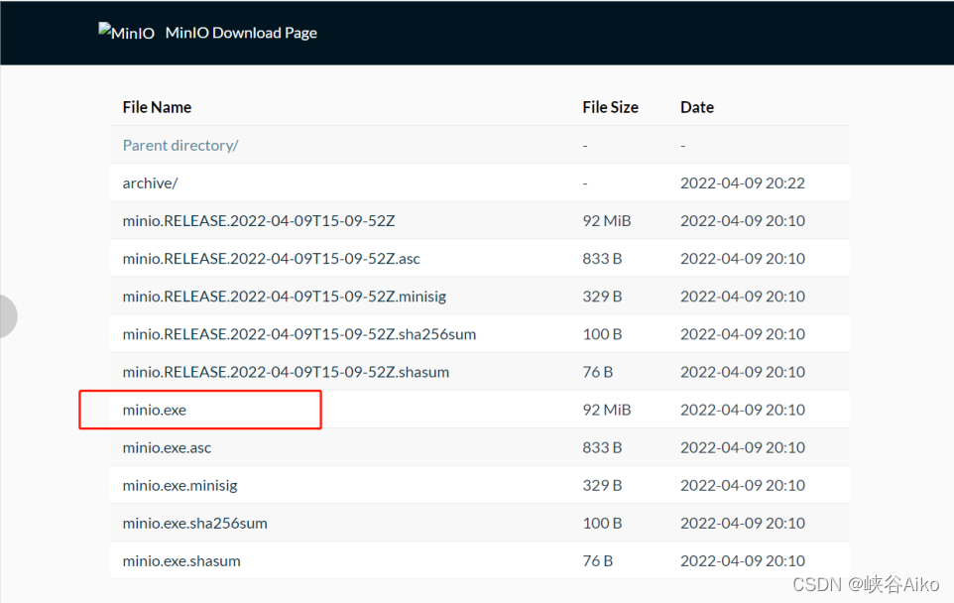This screenshot has height=603, width=954.
Task: Select the 100 B size of the RELEASE .sha256sum row
Action: tap(602, 334)
